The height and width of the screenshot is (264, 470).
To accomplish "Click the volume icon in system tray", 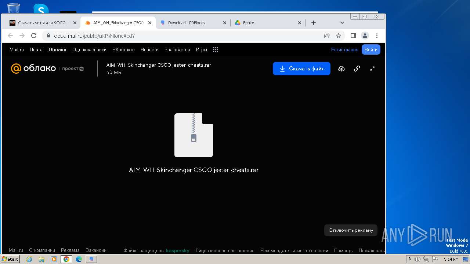I will click(x=417, y=259).
